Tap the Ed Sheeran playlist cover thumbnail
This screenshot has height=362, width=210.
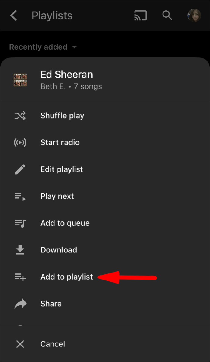(x=20, y=80)
